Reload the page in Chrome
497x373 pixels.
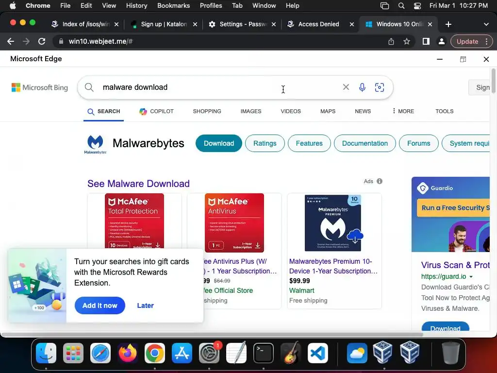pyautogui.click(x=42, y=41)
